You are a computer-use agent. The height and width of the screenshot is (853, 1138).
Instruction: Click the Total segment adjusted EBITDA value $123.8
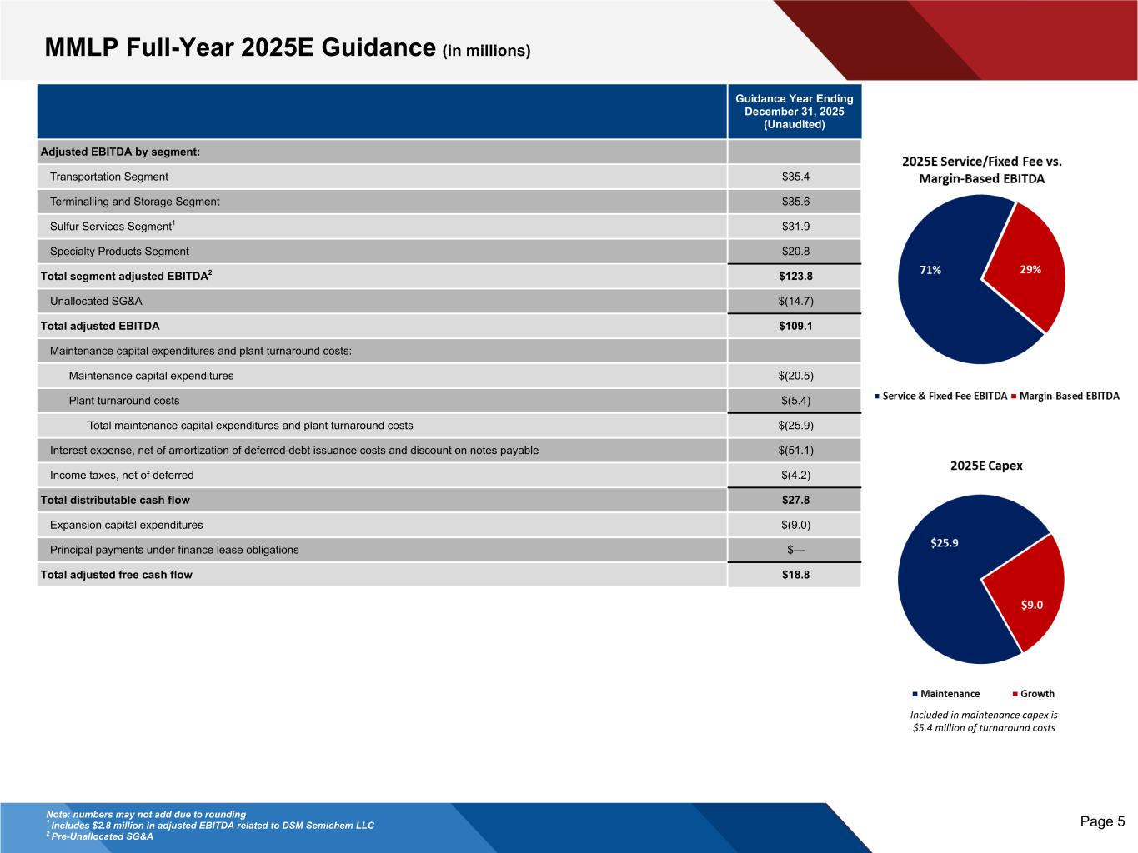pyautogui.click(x=795, y=277)
